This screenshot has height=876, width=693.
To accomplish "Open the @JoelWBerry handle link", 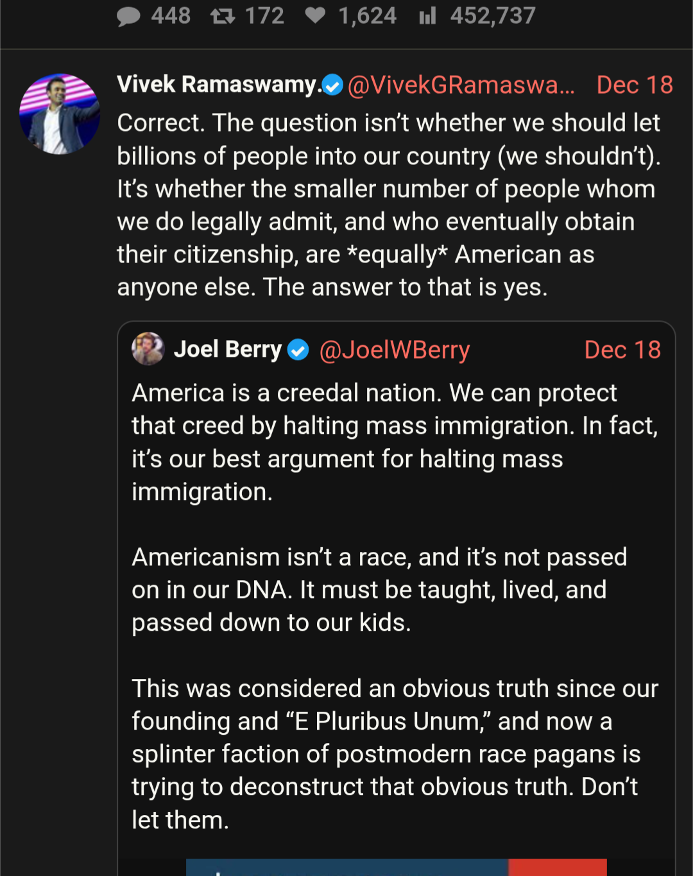I will pyautogui.click(x=395, y=350).
